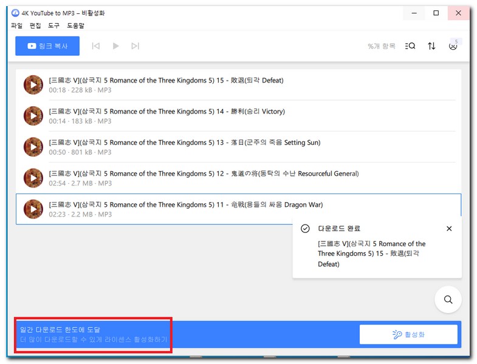Viewport: 477px width, 364px height.
Task: Play track 13 Setting Sun thumbnail
Action: (33, 147)
